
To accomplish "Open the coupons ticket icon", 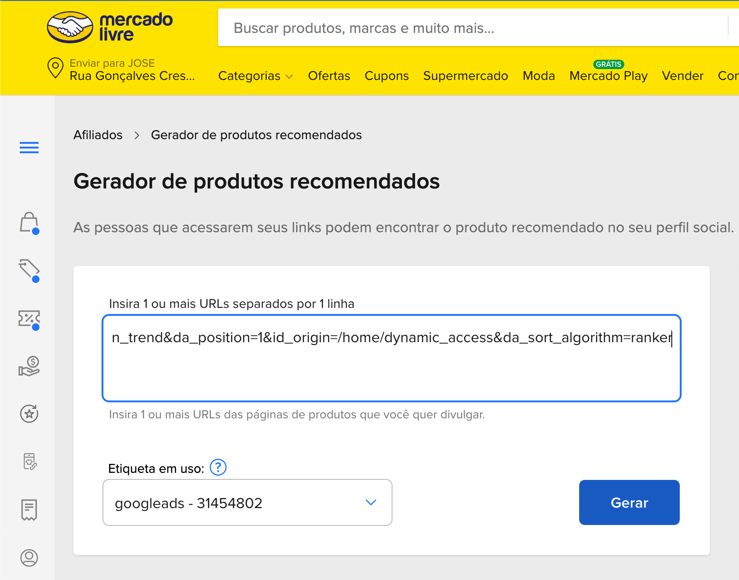I will 29,319.
